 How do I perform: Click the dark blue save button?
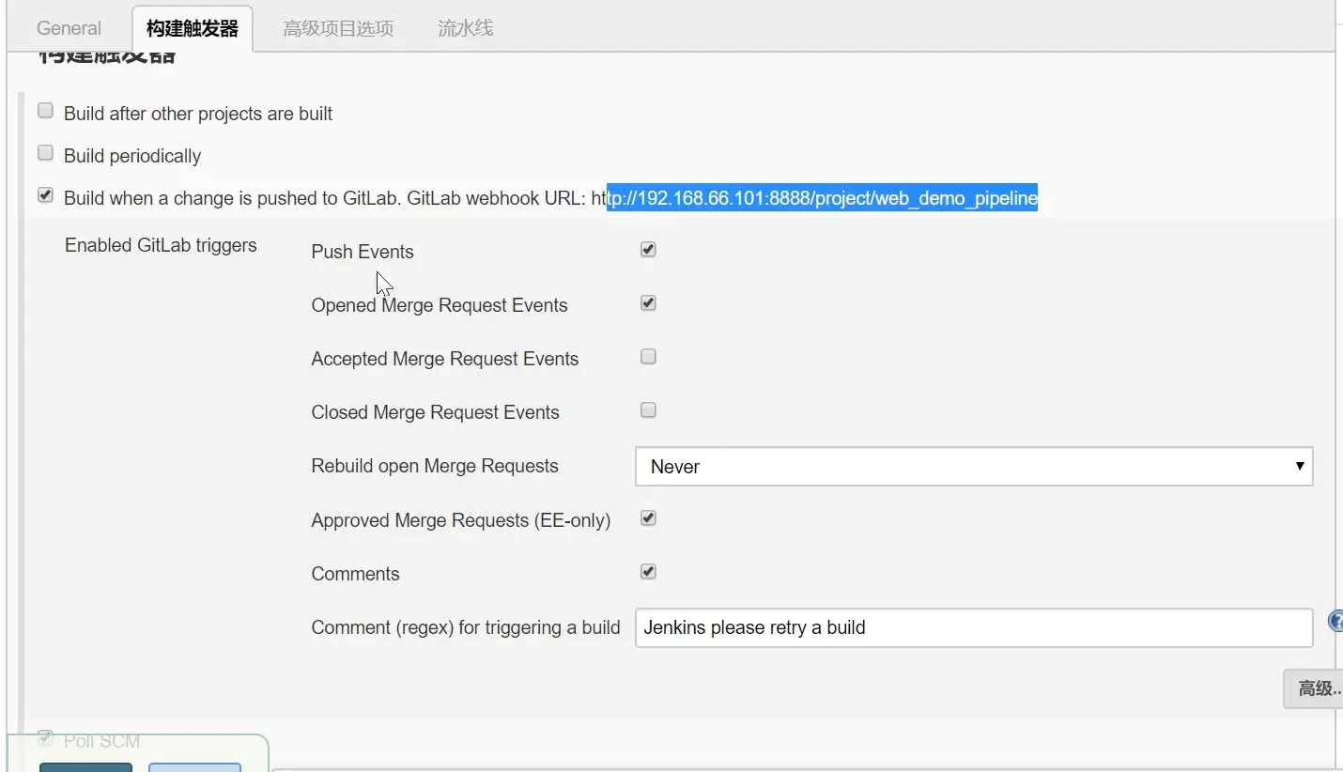85,767
